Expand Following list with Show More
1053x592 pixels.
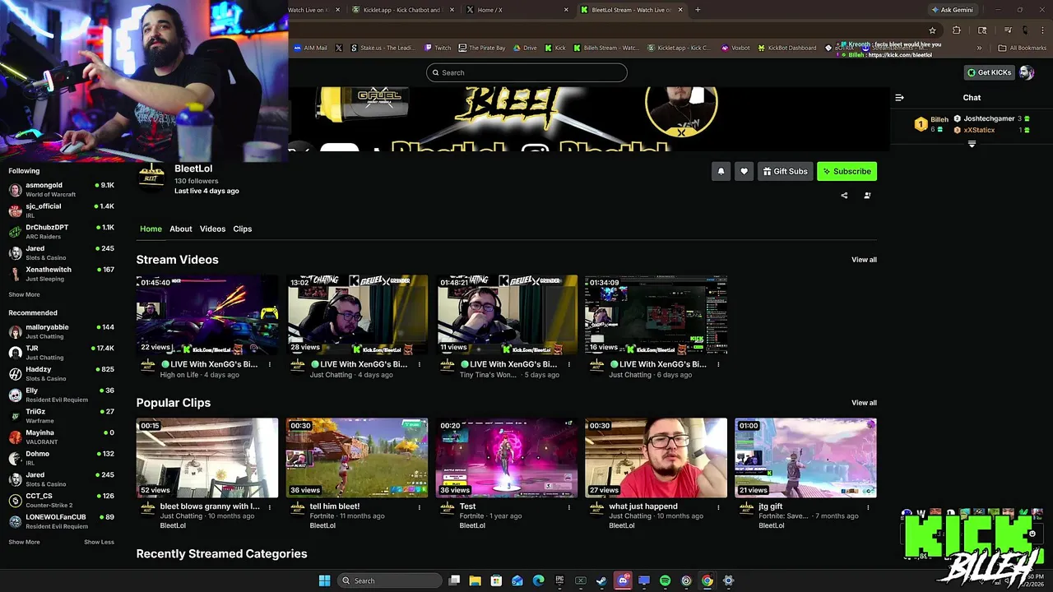[x=24, y=294]
